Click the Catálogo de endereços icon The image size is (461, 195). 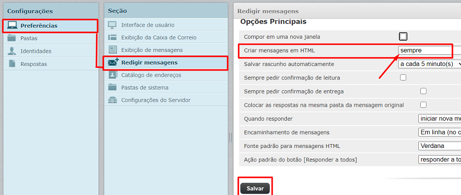113,75
